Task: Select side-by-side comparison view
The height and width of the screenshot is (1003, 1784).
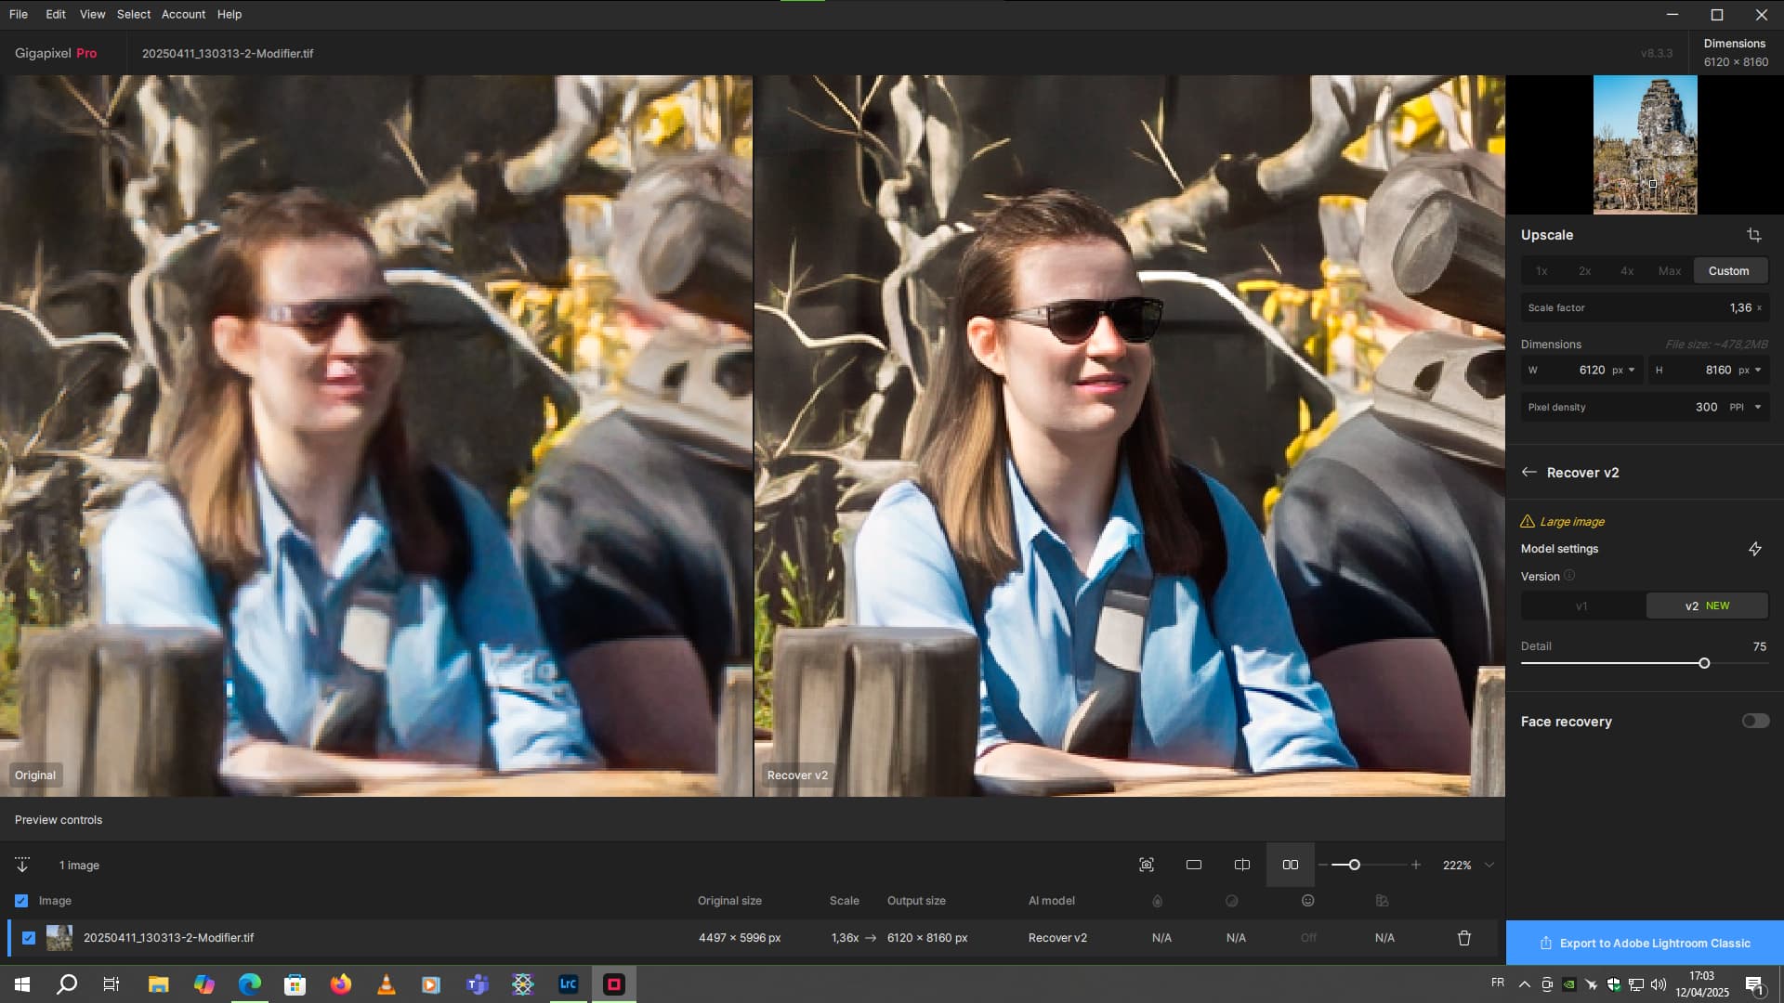Action: pos(1290,865)
